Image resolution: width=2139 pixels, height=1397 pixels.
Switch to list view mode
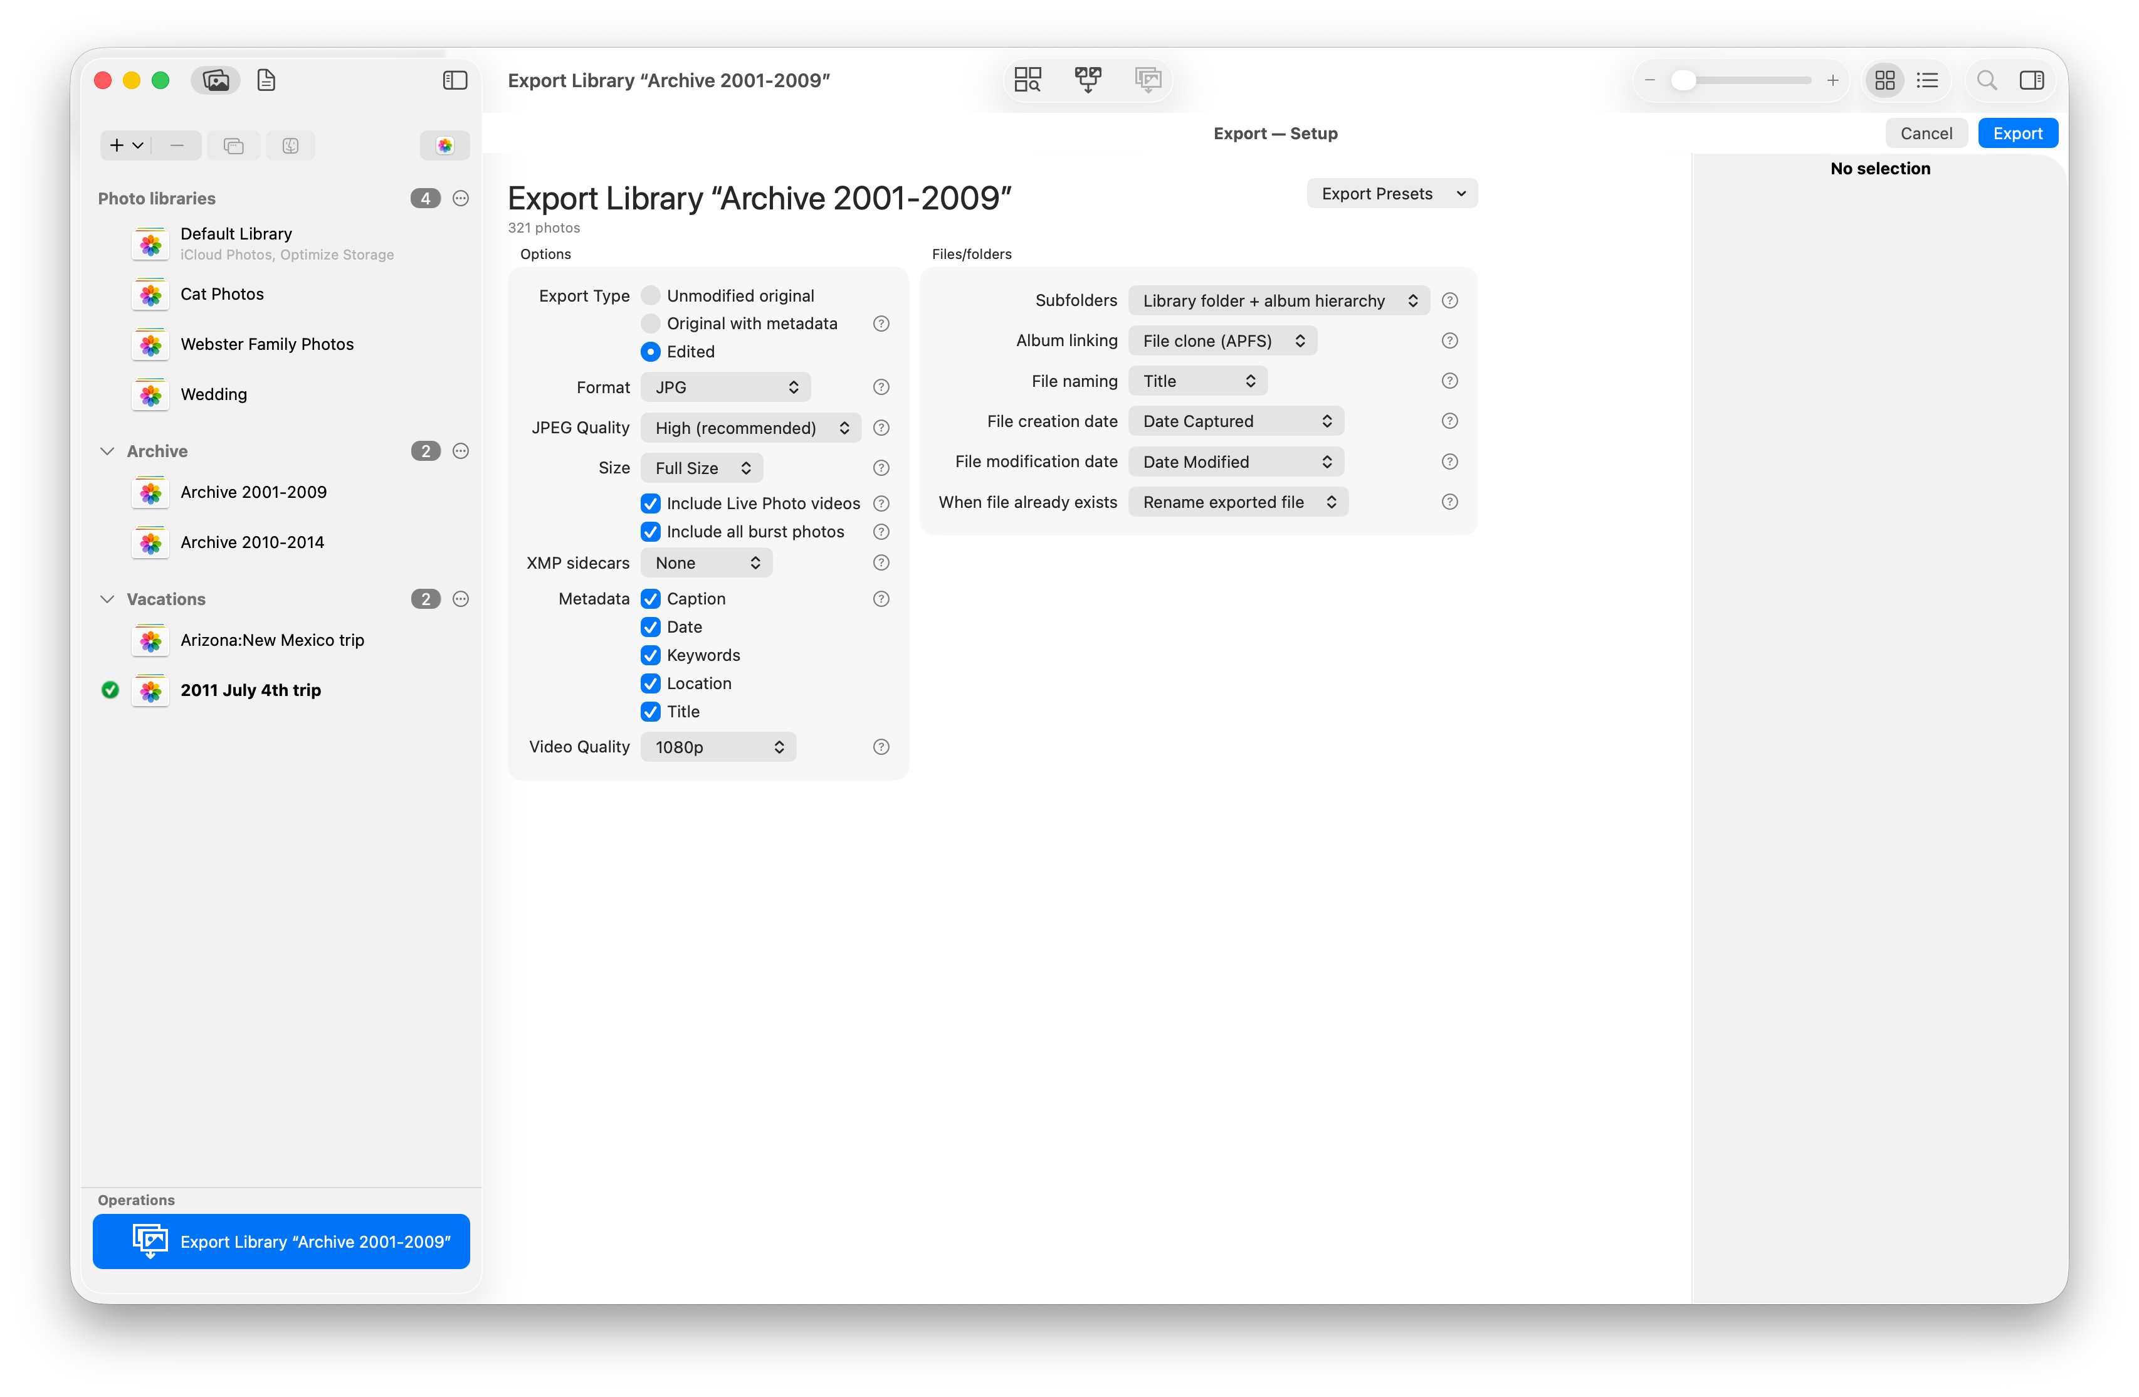point(1927,80)
